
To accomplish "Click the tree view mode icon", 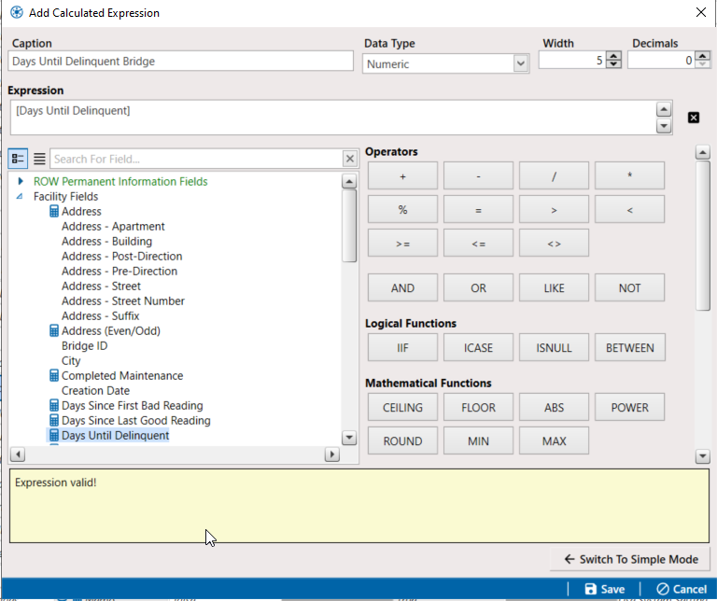I will pyautogui.click(x=18, y=159).
